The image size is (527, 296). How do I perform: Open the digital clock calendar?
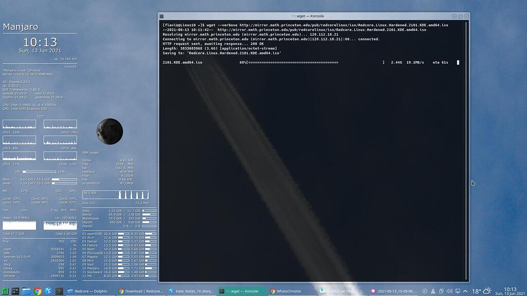click(x=510, y=291)
